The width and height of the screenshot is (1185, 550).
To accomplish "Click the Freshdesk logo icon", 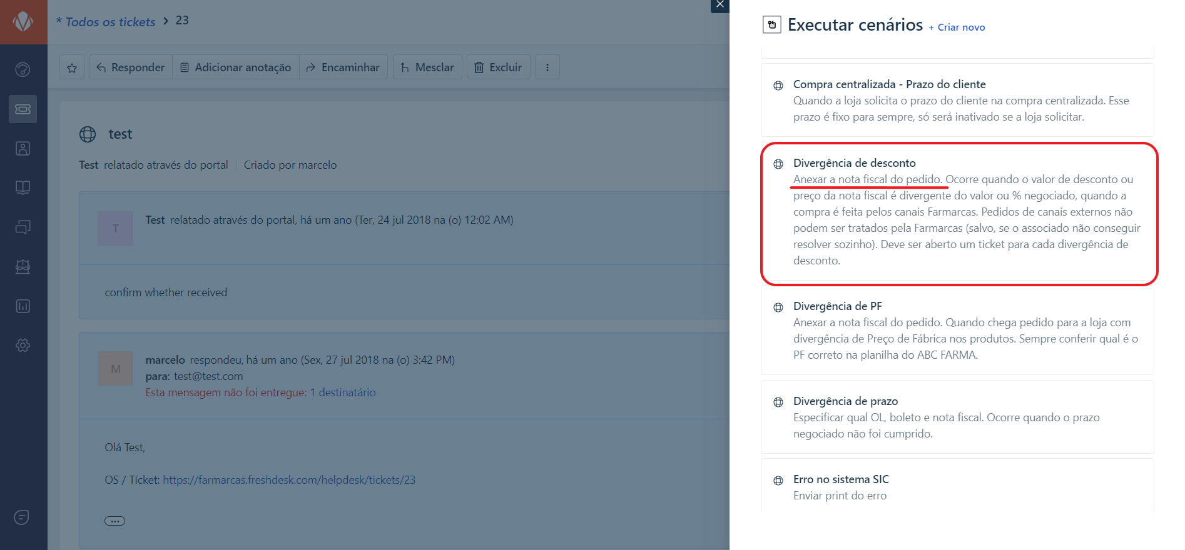I will [x=23, y=22].
